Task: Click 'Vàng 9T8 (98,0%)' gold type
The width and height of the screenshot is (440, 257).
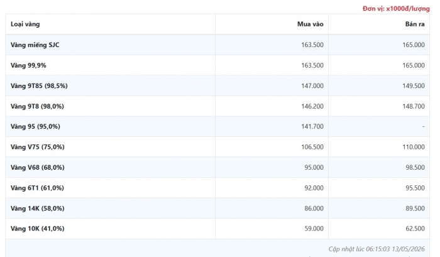Action: pyautogui.click(x=37, y=106)
